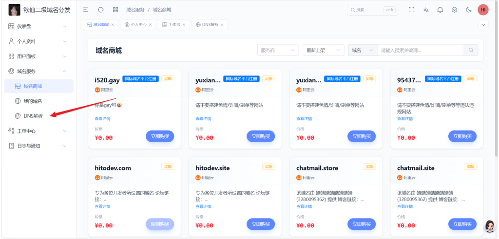Click the language translation icon
The height and width of the screenshot is (239, 499).
(426, 10)
